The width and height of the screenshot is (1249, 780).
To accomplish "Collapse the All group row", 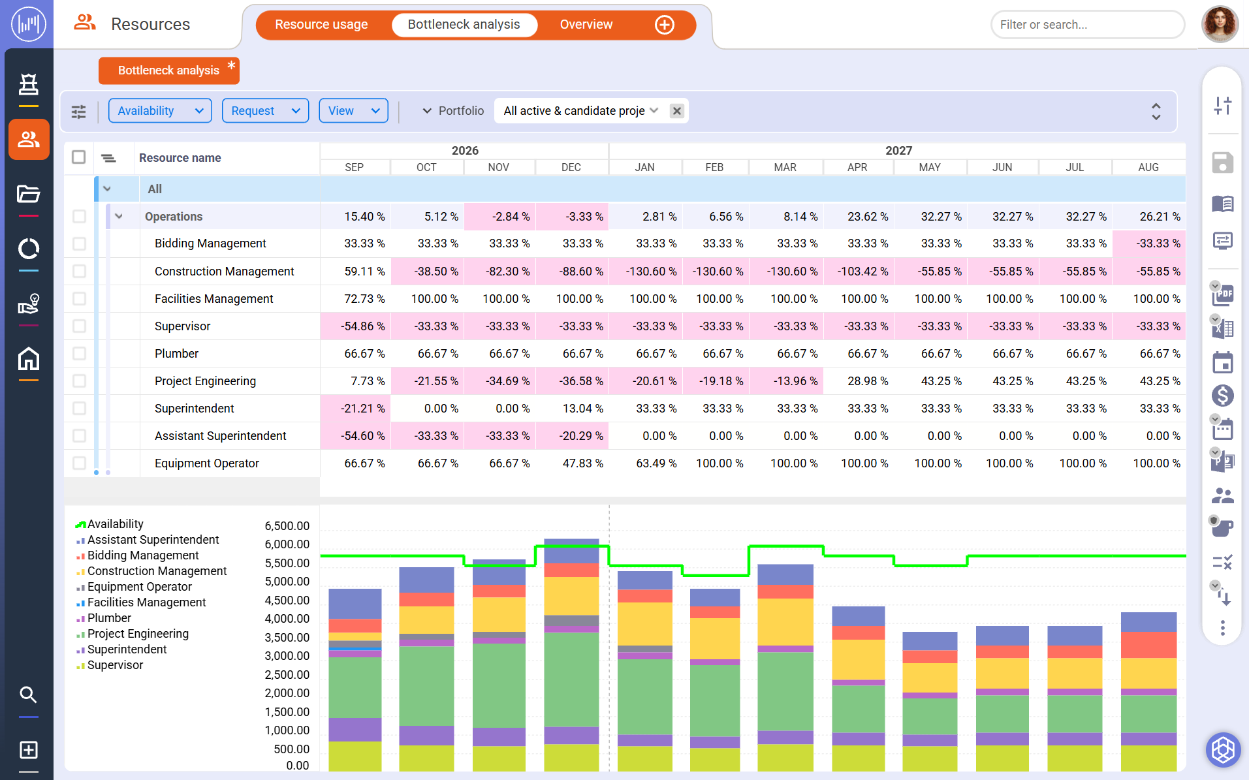I will pyautogui.click(x=107, y=189).
